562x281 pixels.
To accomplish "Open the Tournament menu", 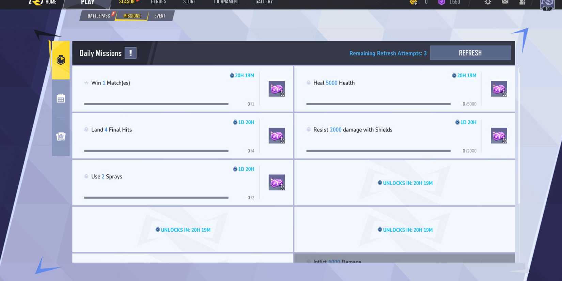I will pos(226,2).
